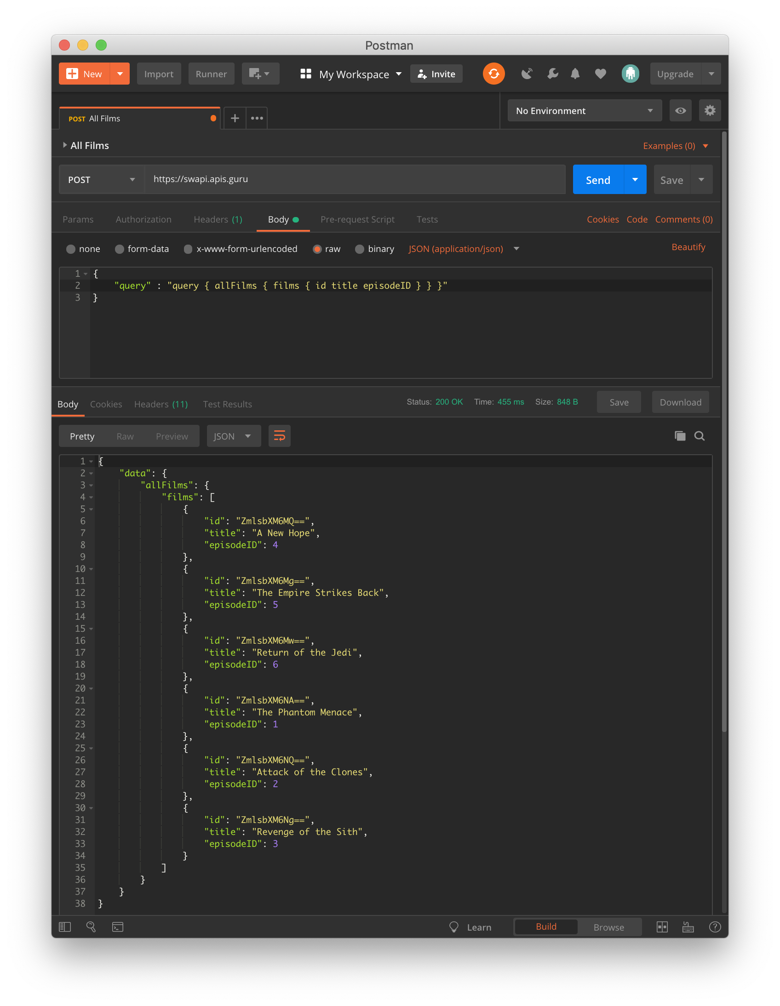The image size is (780, 1006).
Task: Select the raw body type
Action: click(x=317, y=249)
